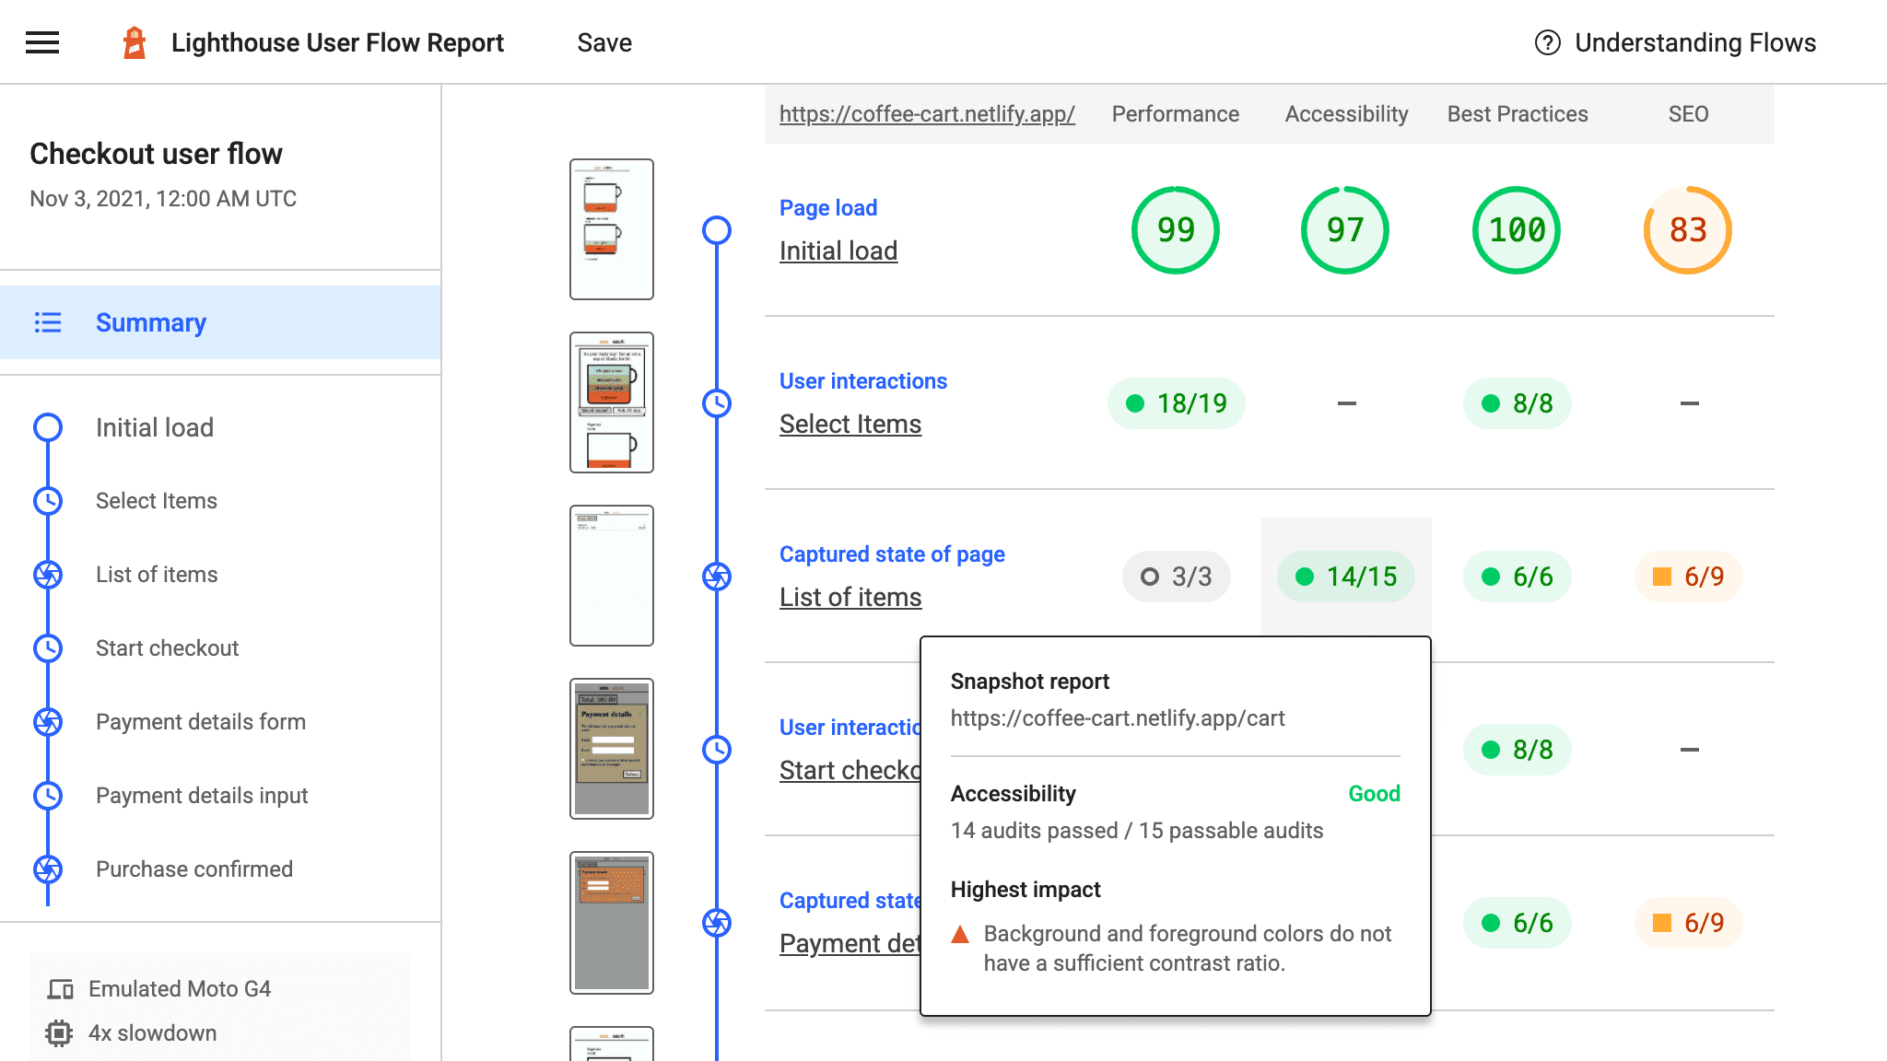Click the Emulated Moto G4 device icon
The width and height of the screenshot is (1887, 1061).
pos(61,988)
